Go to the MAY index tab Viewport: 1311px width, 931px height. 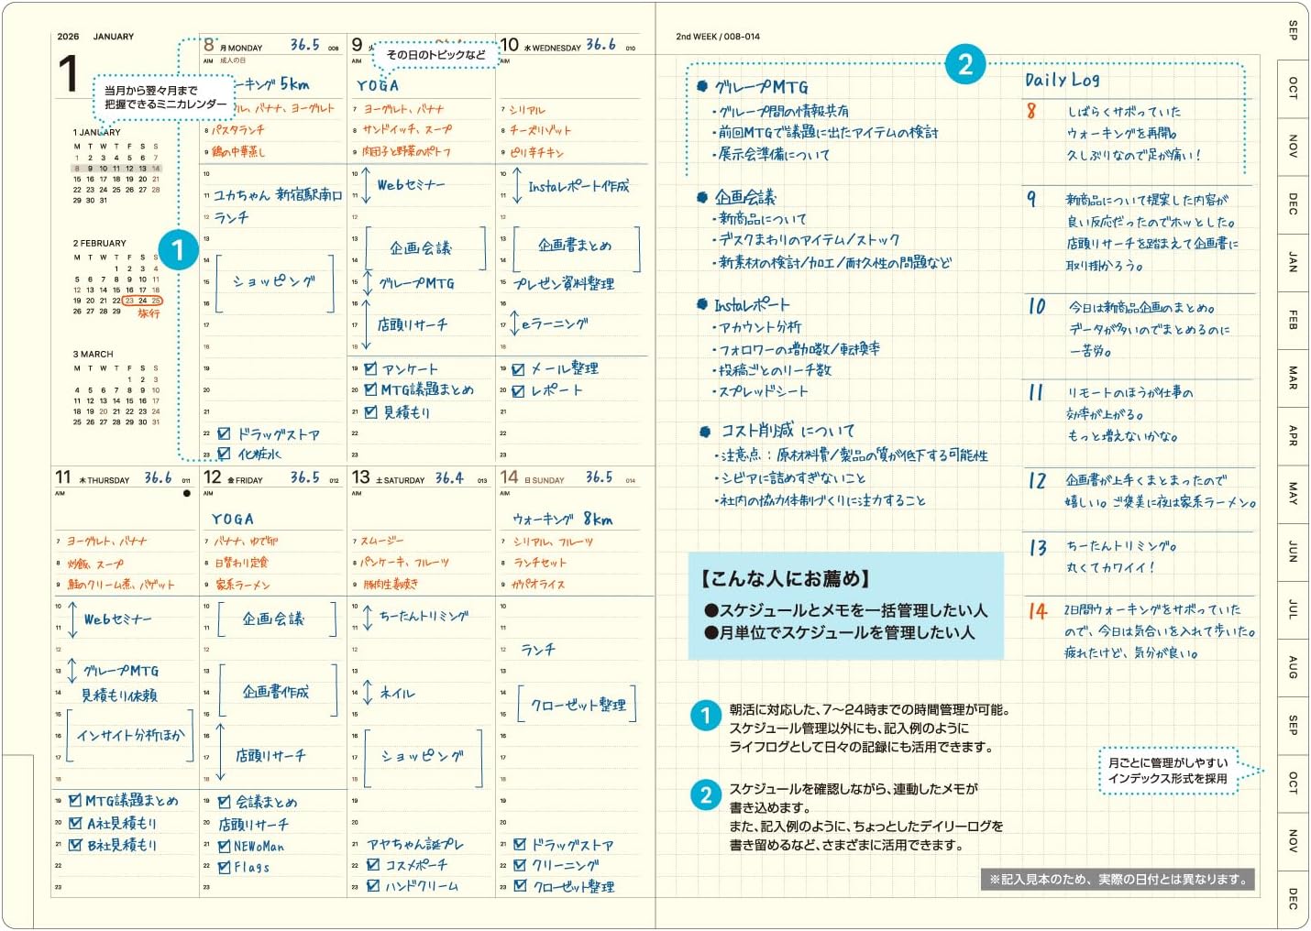point(1293,493)
